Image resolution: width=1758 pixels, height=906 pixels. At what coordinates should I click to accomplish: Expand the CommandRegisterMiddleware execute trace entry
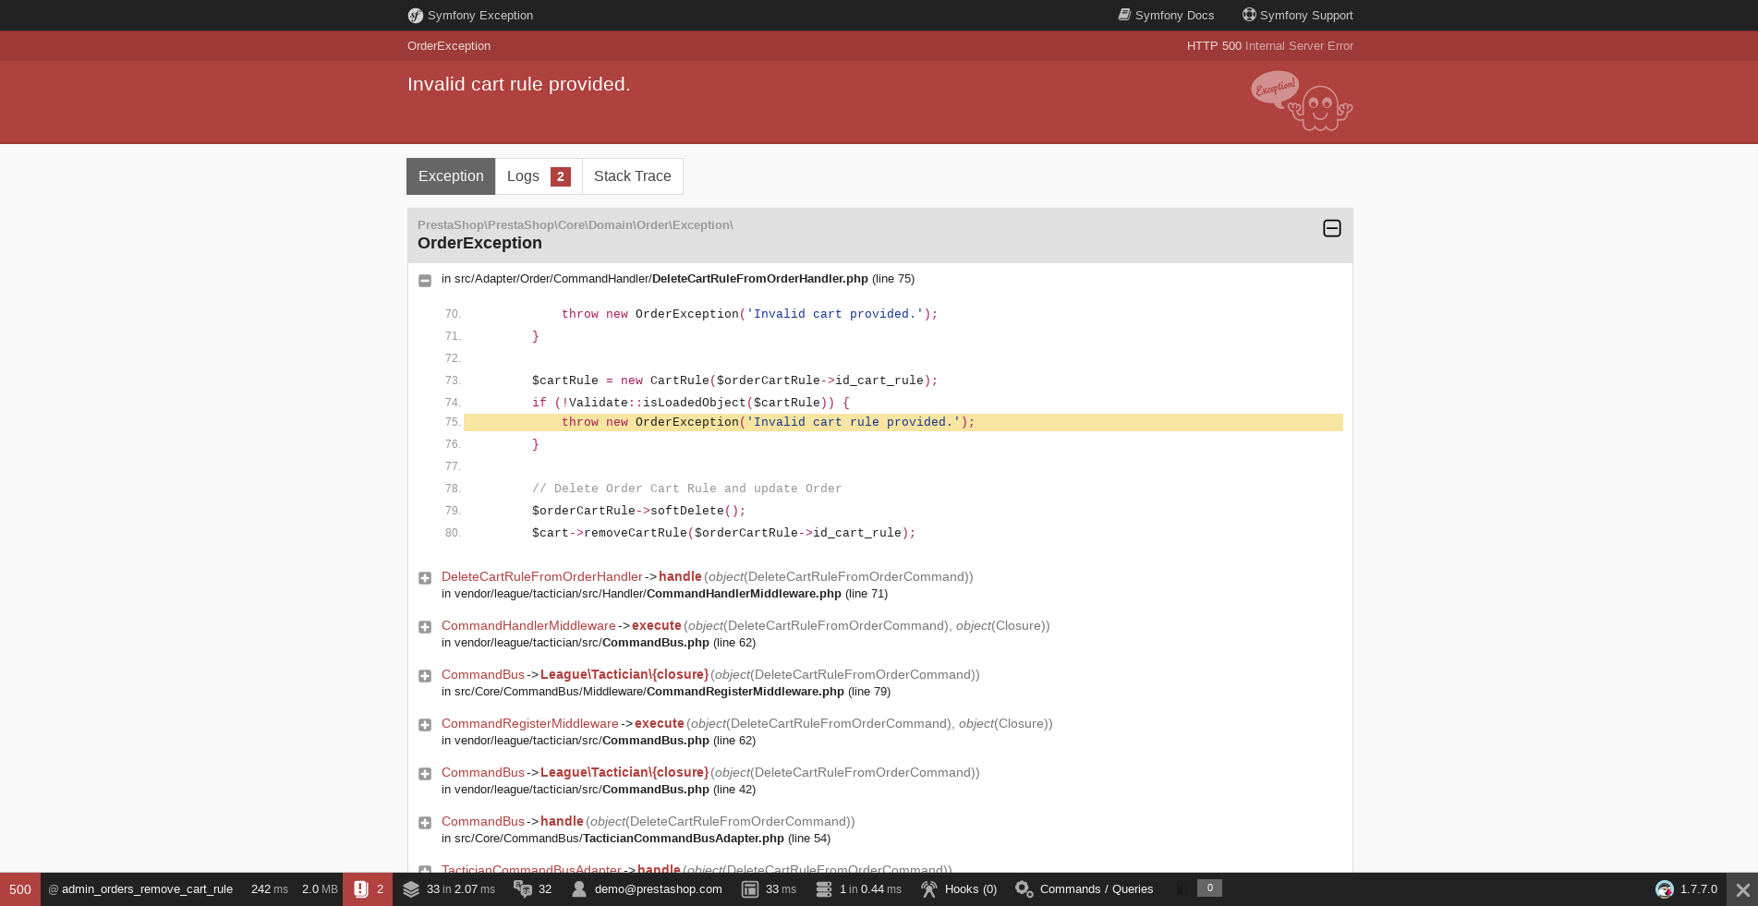click(424, 725)
